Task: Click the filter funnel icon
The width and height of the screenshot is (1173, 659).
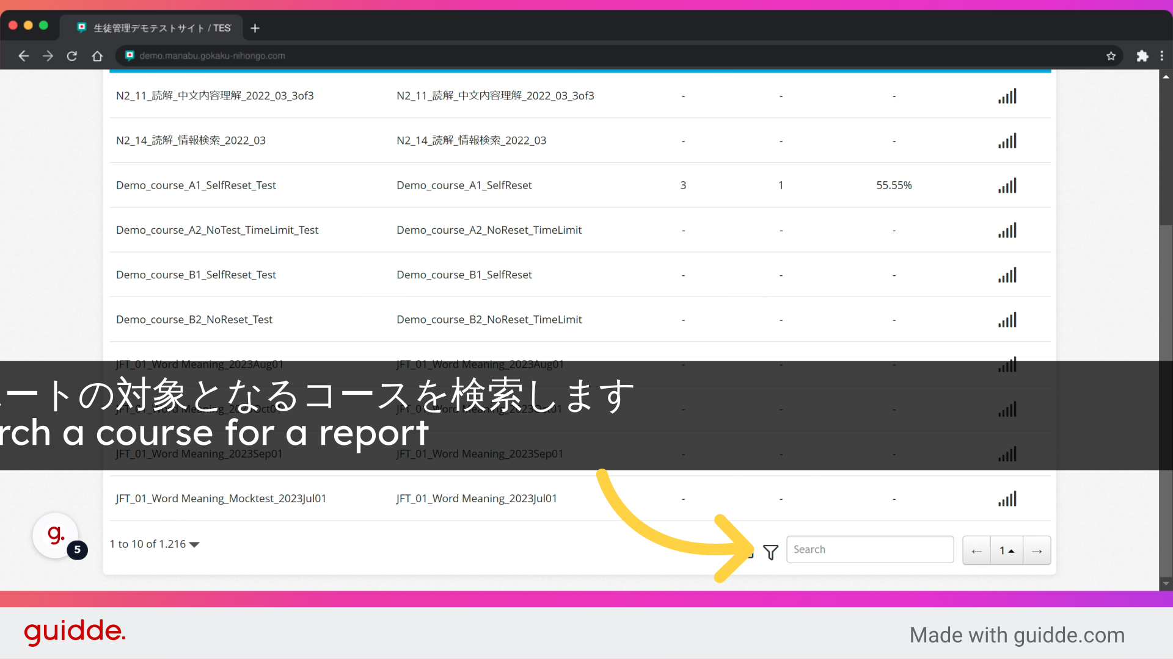Action: click(x=770, y=552)
